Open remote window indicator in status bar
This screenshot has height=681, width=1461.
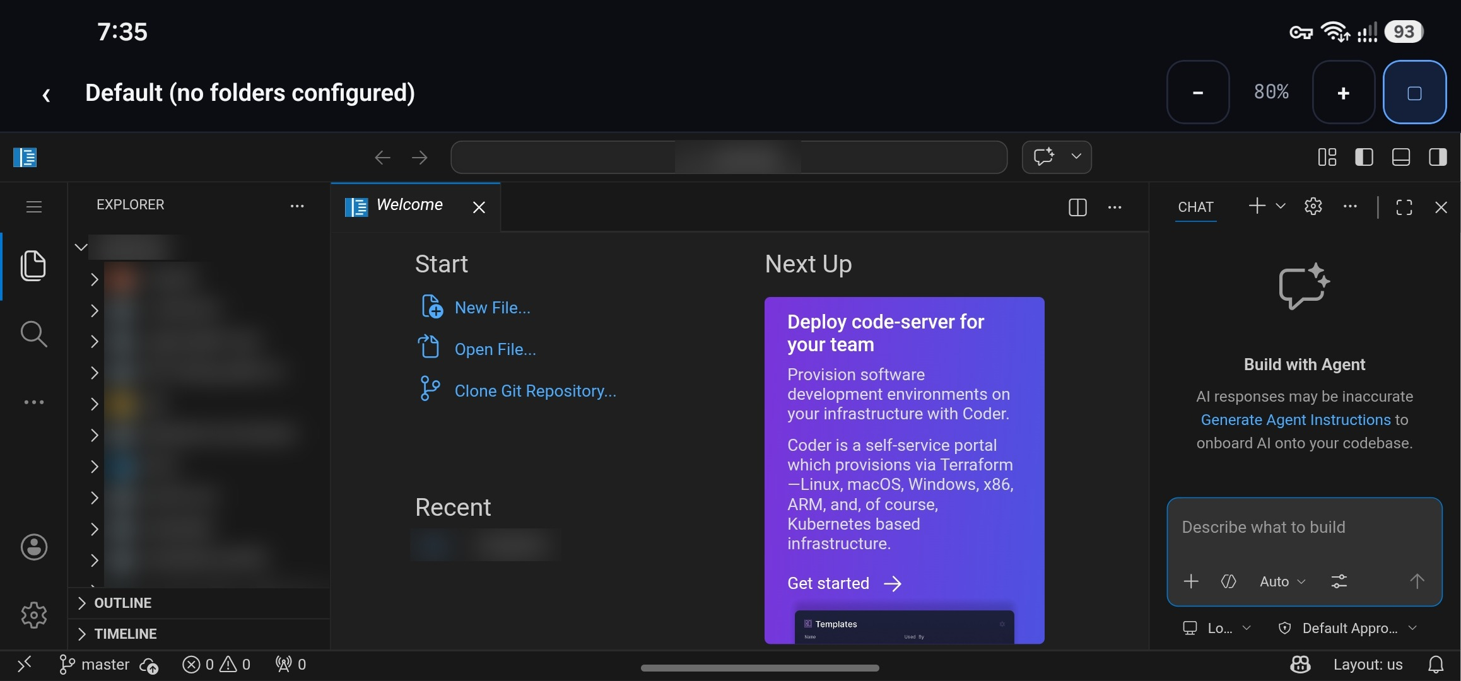tap(25, 665)
